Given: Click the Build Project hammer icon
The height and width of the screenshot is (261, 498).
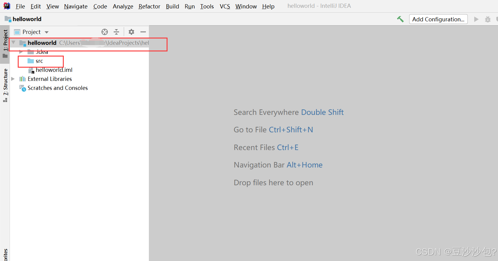Looking at the screenshot, I should (x=400, y=19).
